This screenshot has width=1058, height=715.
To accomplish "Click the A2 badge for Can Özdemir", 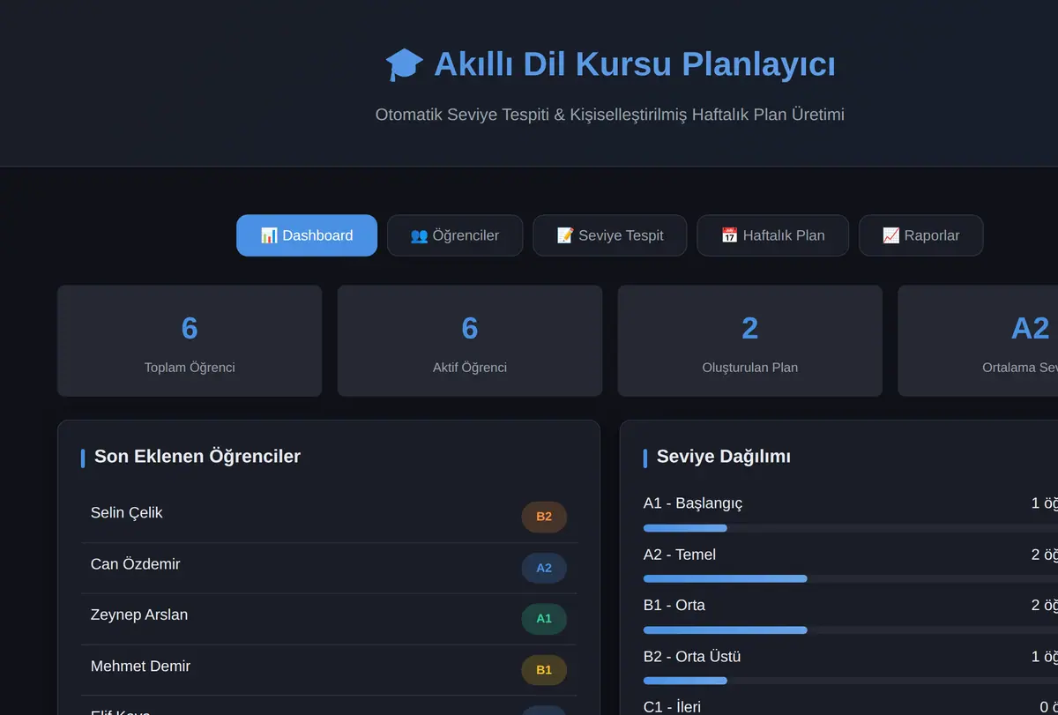I will [x=544, y=568].
